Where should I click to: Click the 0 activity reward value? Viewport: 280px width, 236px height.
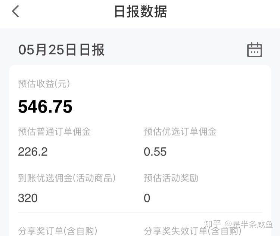[147, 198]
